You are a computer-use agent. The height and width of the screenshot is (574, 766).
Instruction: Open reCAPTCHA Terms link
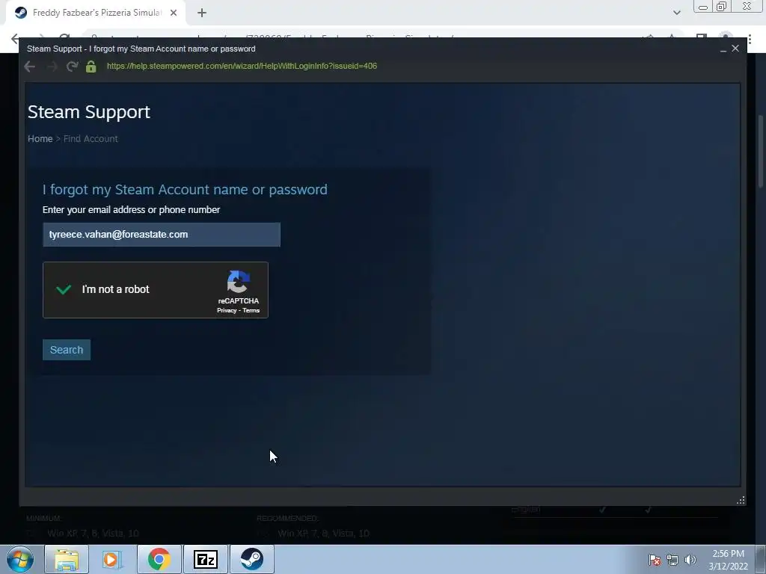click(x=251, y=310)
